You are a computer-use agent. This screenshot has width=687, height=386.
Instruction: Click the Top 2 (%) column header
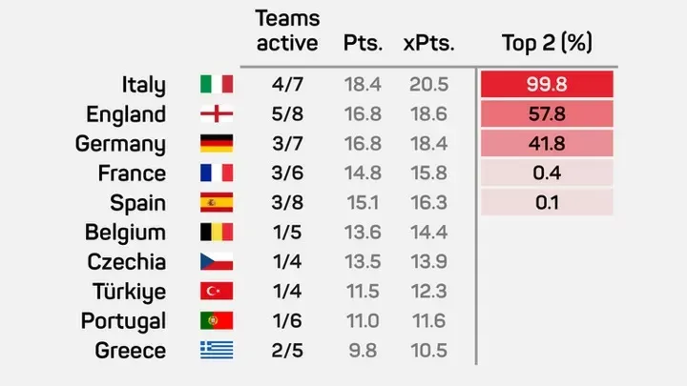click(x=548, y=44)
